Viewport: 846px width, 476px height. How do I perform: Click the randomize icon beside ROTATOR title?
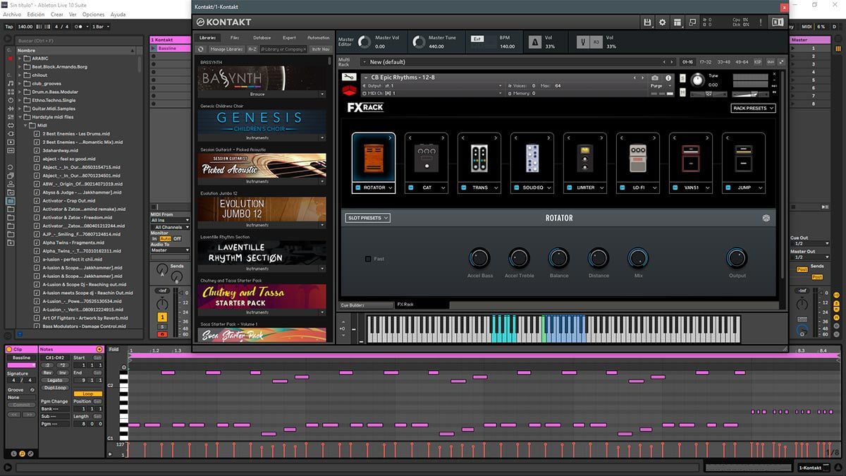tap(766, 218)
